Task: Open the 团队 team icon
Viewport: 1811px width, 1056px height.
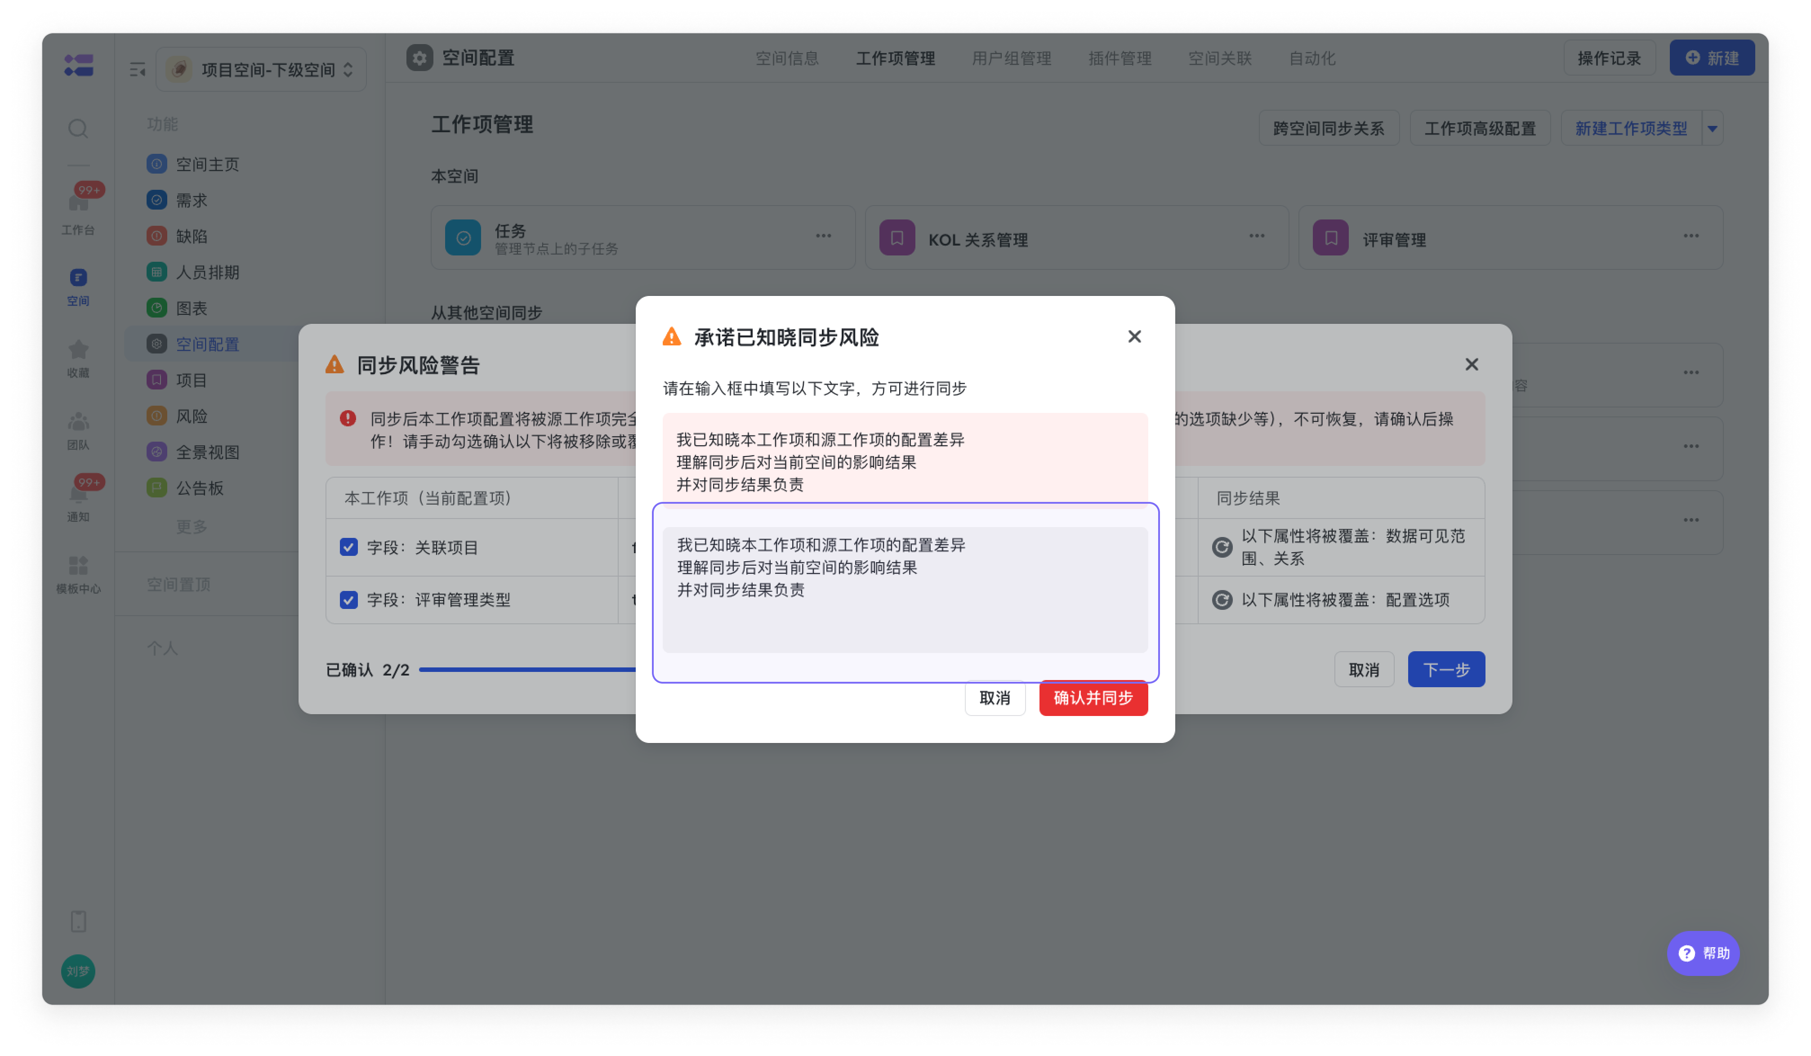Action: click(78, 430)
